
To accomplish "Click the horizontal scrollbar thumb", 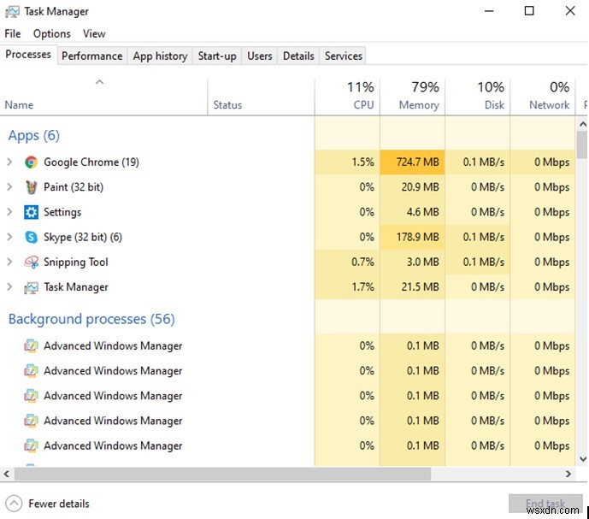I will pyautogui.click(x=223, y=475).
